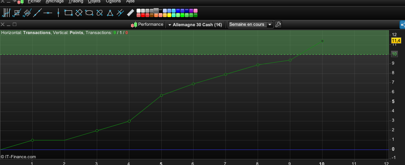Click the Performance candlestick icon
Viewport: 405px width, 165px height.
click(x=134, y=25)
